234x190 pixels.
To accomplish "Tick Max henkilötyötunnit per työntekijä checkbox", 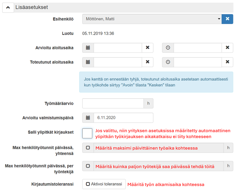I will pos(88,166).
